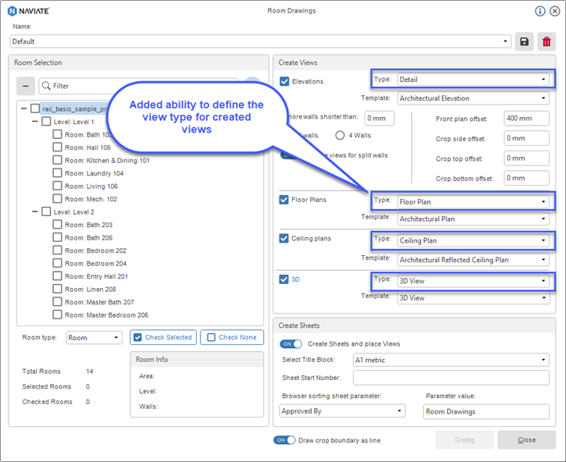Toggle the Ceiling plans checkbox

tap(284, 238)
